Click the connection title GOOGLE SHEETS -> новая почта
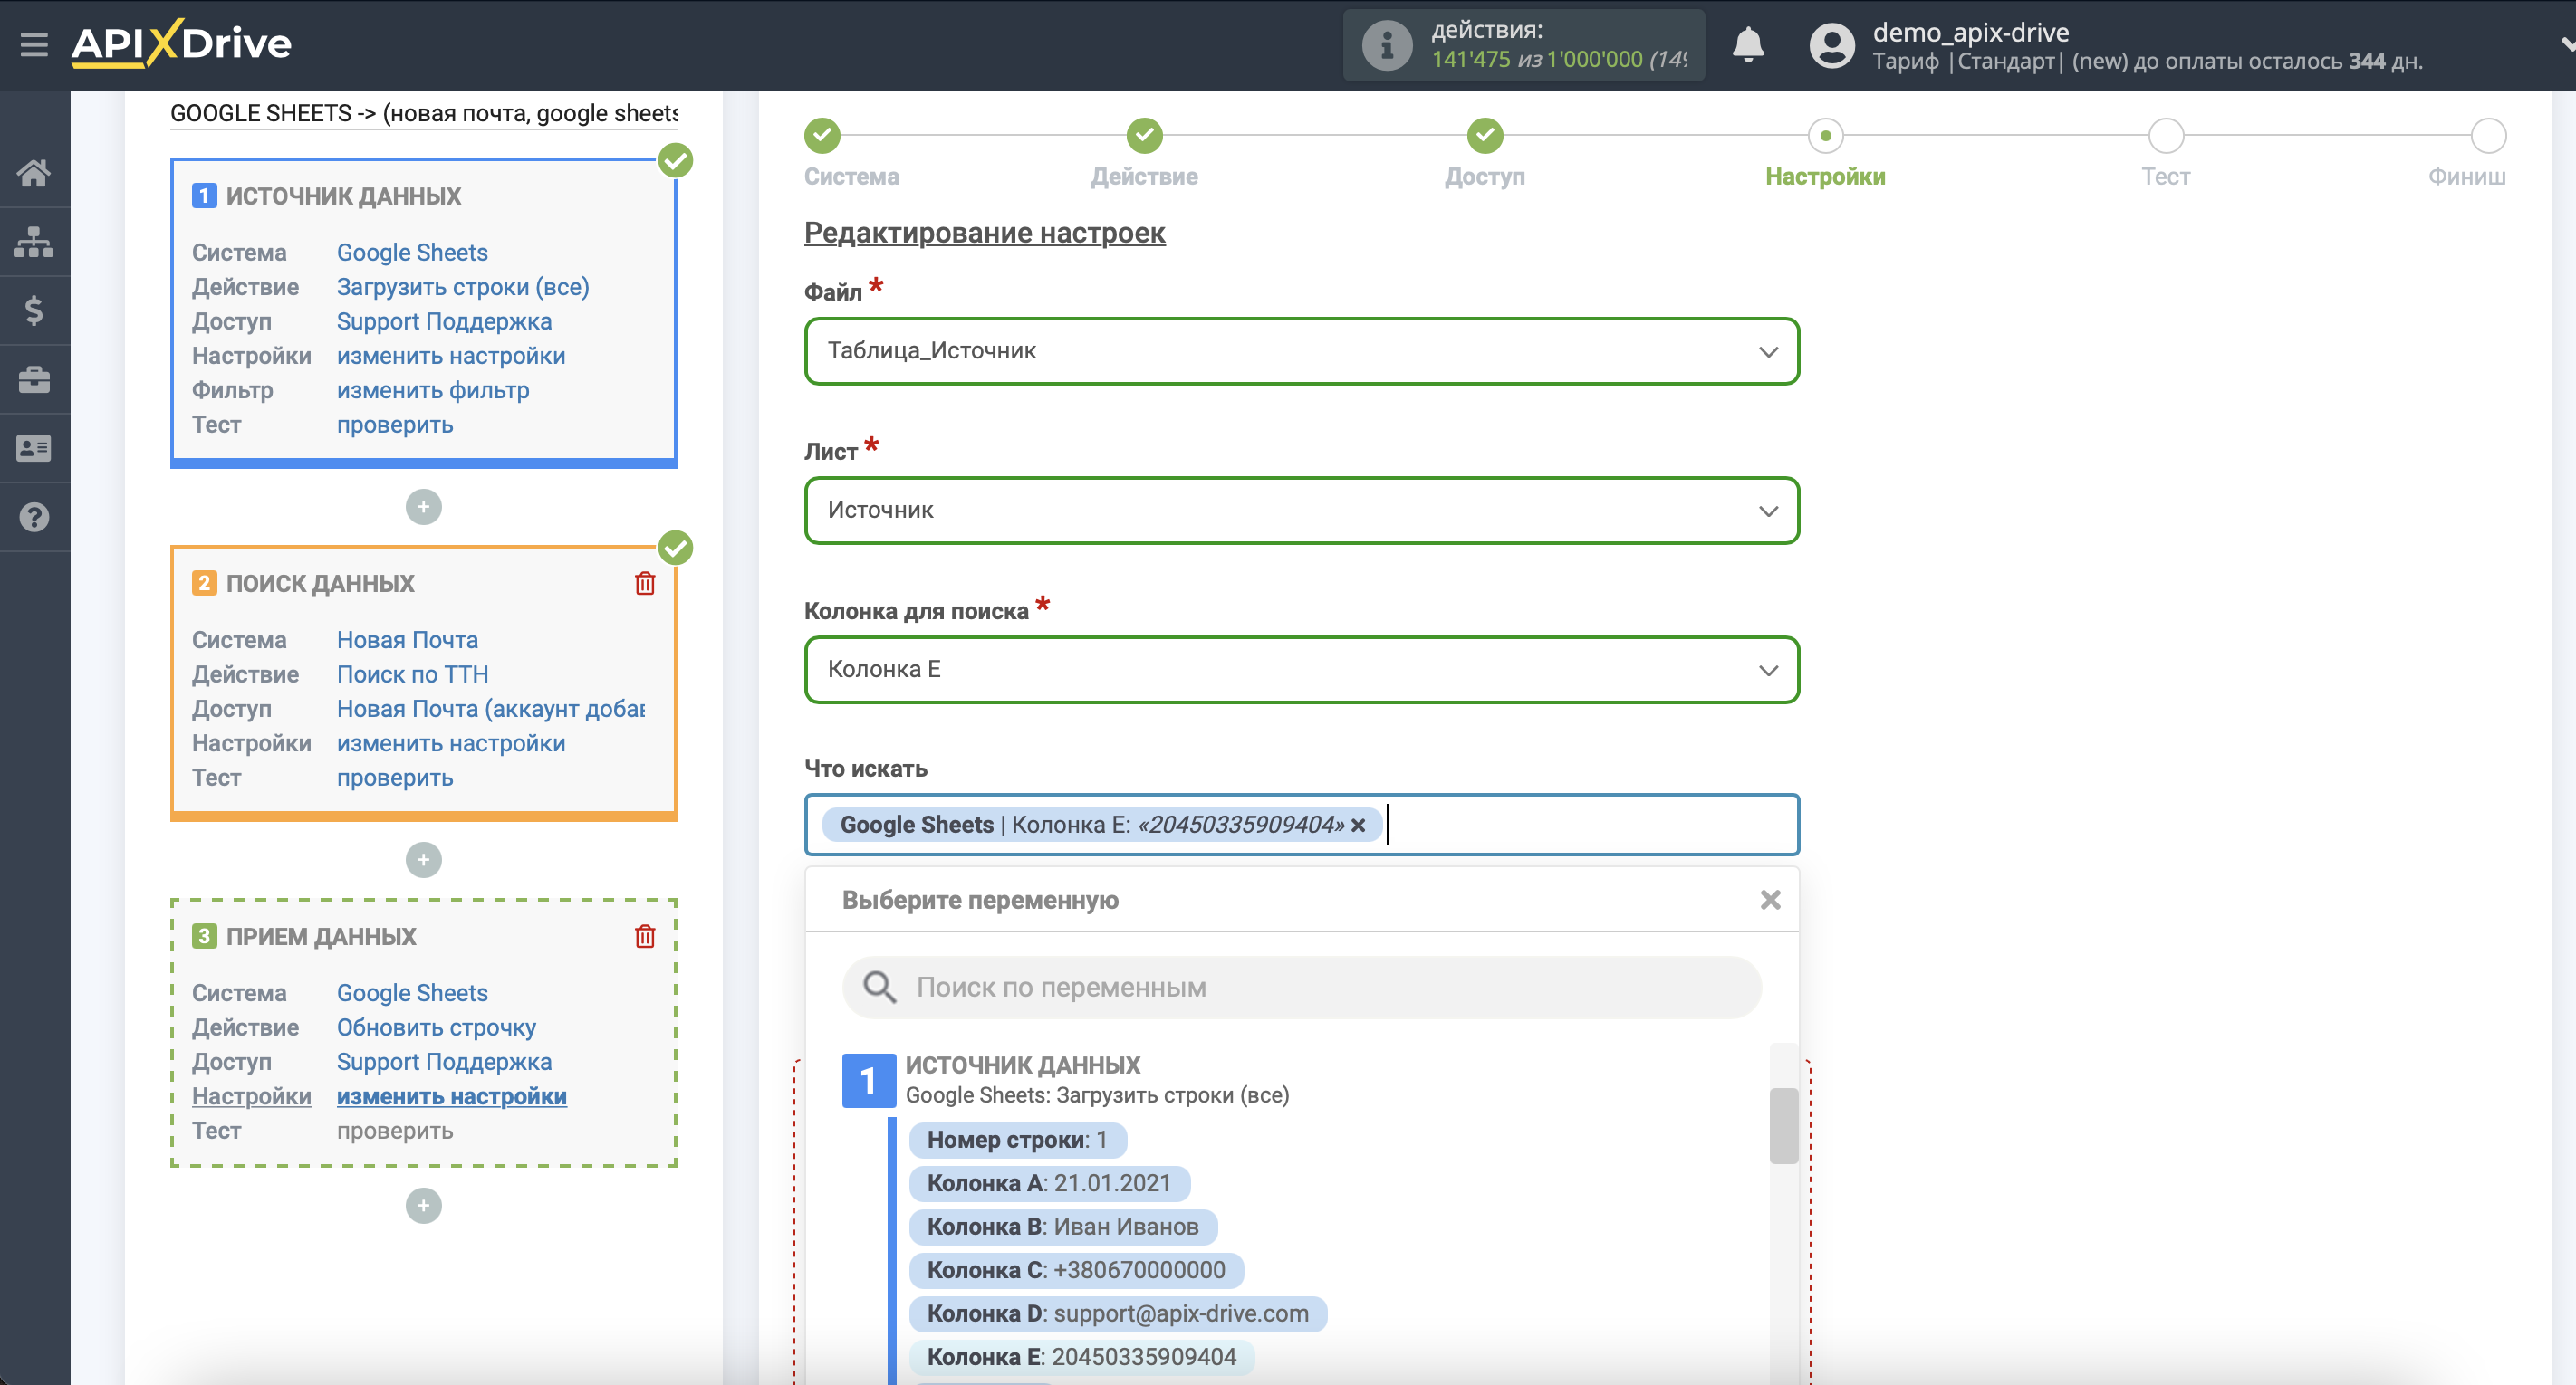Image resolution: width=2576 pixels, height=1385 pixels. tap(424, 113)
